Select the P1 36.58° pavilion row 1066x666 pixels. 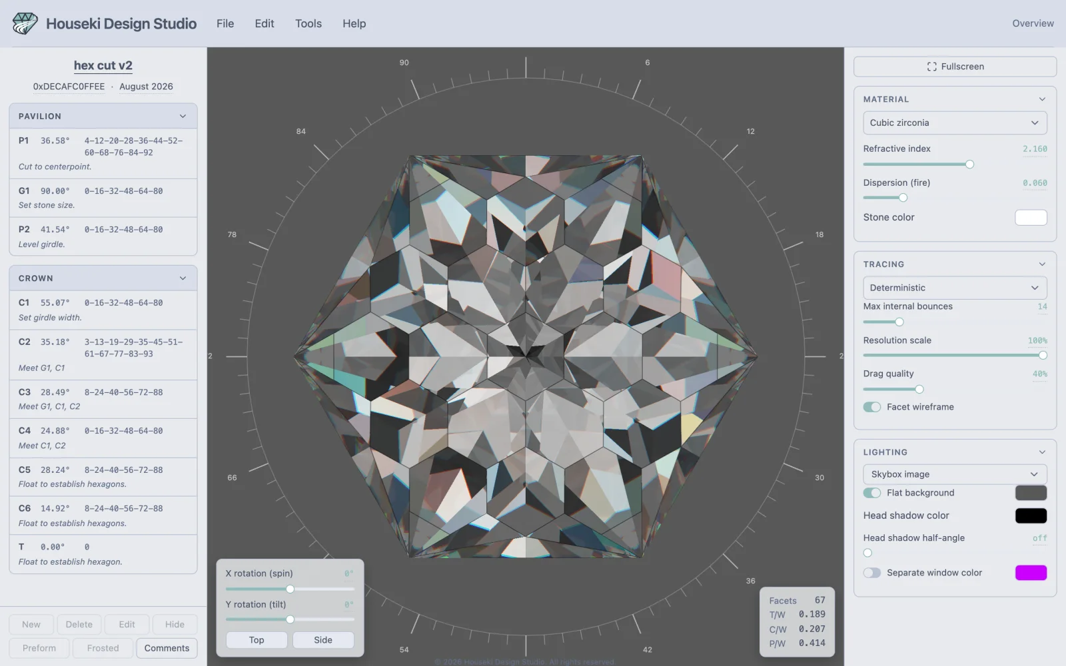tap(103, 153)
